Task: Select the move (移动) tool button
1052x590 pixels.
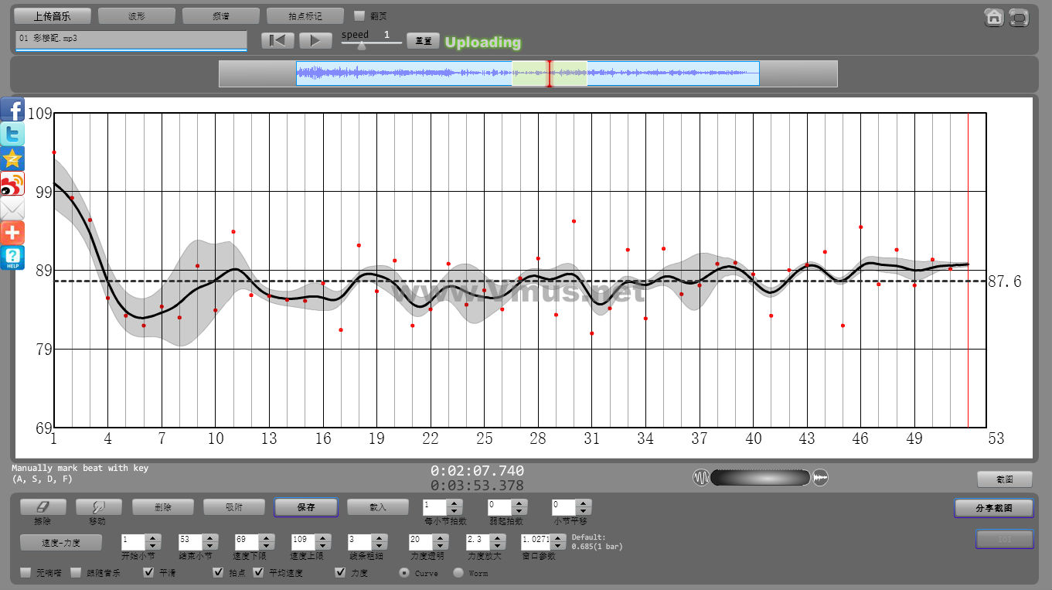Action: 97,507
